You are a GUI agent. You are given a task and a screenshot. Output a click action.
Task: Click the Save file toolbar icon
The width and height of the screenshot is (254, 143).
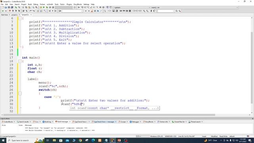tap(9, 8)
